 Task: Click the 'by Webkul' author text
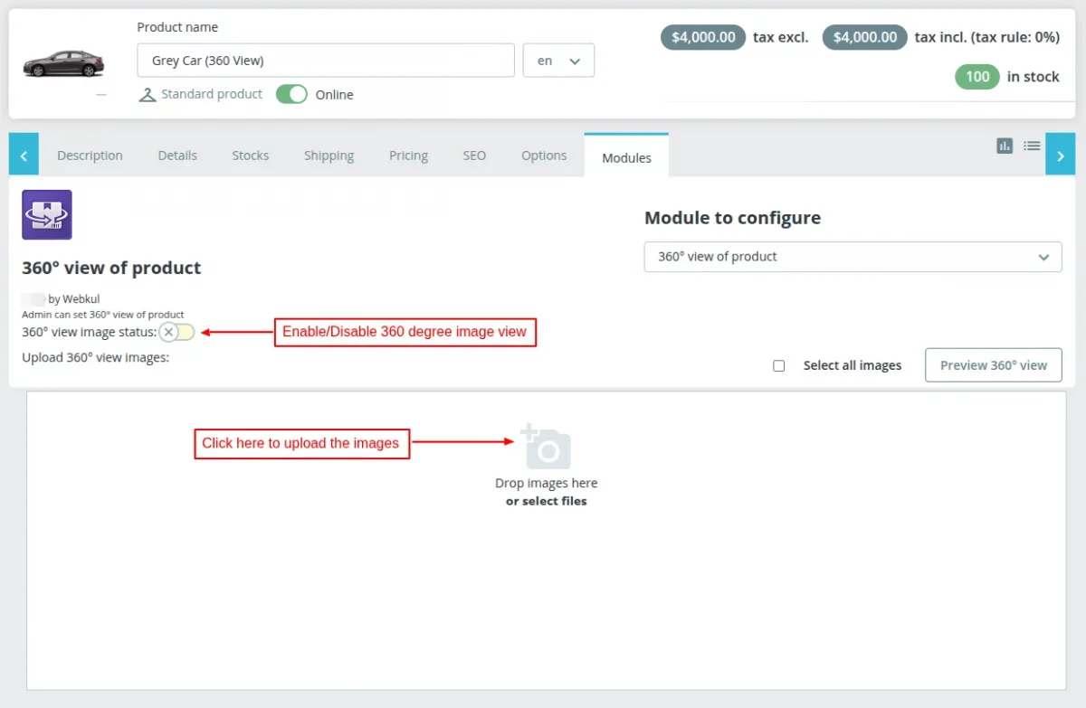pos(74,298)
